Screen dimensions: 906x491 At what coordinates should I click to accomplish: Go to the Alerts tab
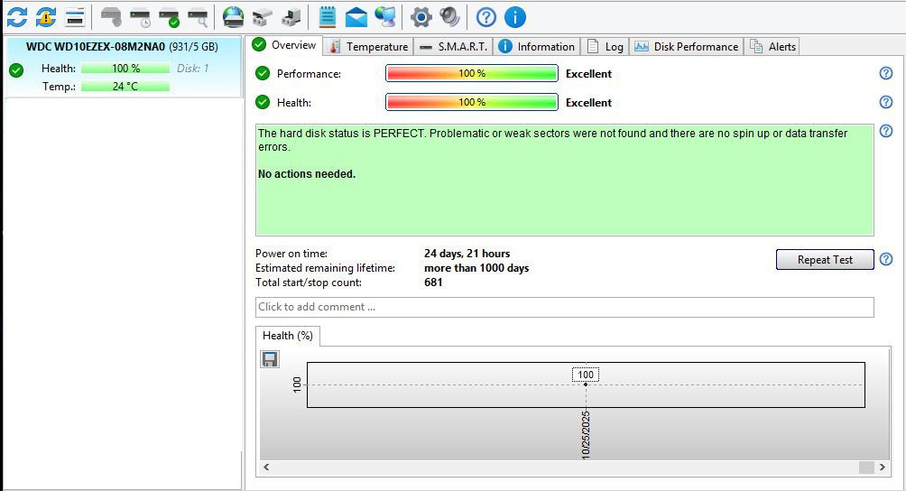click(x=772, y=46)
